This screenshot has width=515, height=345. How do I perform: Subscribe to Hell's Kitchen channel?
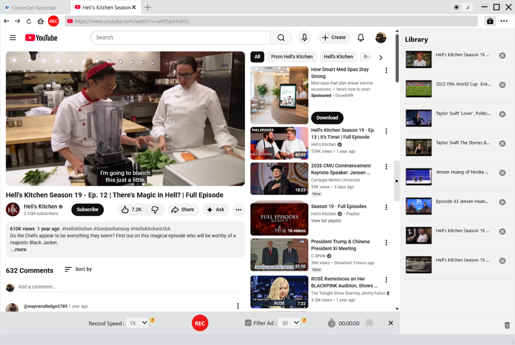[88, 209]
